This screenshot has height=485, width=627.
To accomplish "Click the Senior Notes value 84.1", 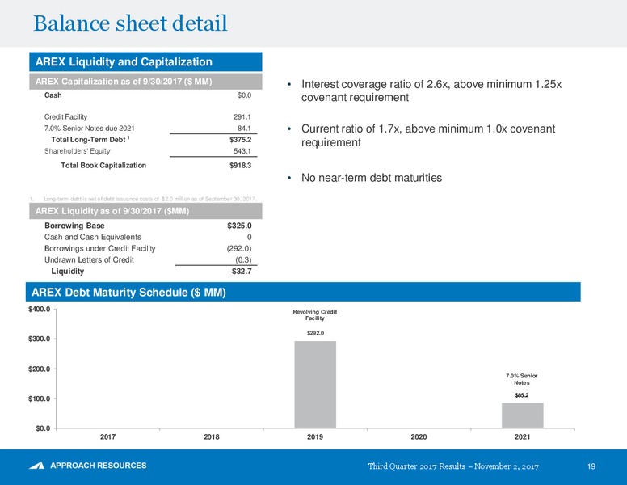I will (244, 129).
